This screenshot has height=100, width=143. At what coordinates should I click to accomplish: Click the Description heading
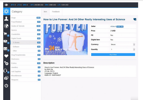pos(49,63)
